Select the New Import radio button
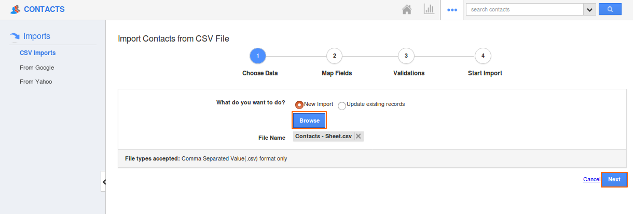 tap(299, 104)
